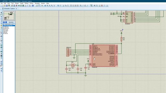Screen dimensions: 166x93
Task: Flip vertically with Y-mirror arrow
Action: click(x=1, y=71)
